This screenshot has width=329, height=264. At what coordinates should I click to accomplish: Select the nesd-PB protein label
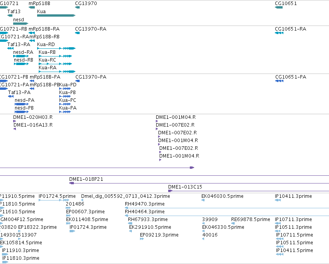pos(24,108)
